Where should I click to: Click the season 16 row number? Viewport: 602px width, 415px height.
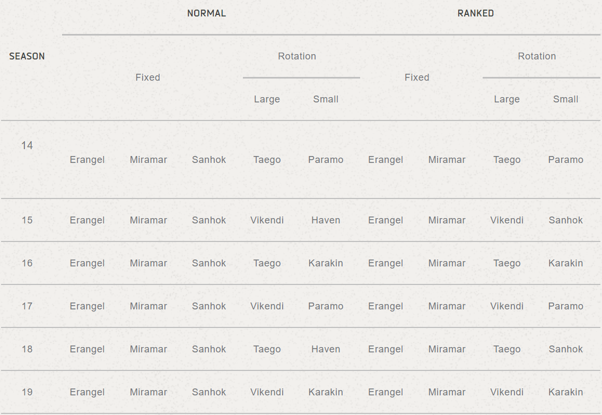point(27,263)
